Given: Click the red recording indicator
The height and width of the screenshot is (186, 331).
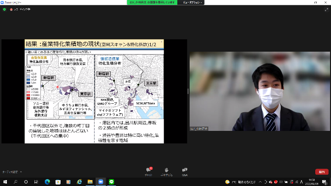Looking at the screenshot, I should [x=11, y=9].
